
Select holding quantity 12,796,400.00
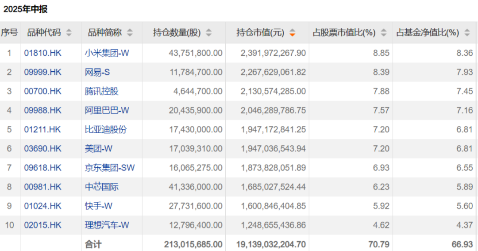pyautogui.click(x=196, y=225)
